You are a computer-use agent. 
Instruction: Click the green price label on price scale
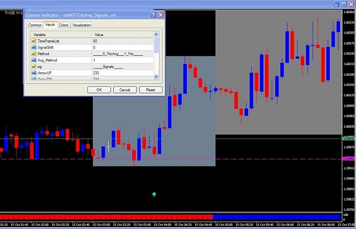349,138
